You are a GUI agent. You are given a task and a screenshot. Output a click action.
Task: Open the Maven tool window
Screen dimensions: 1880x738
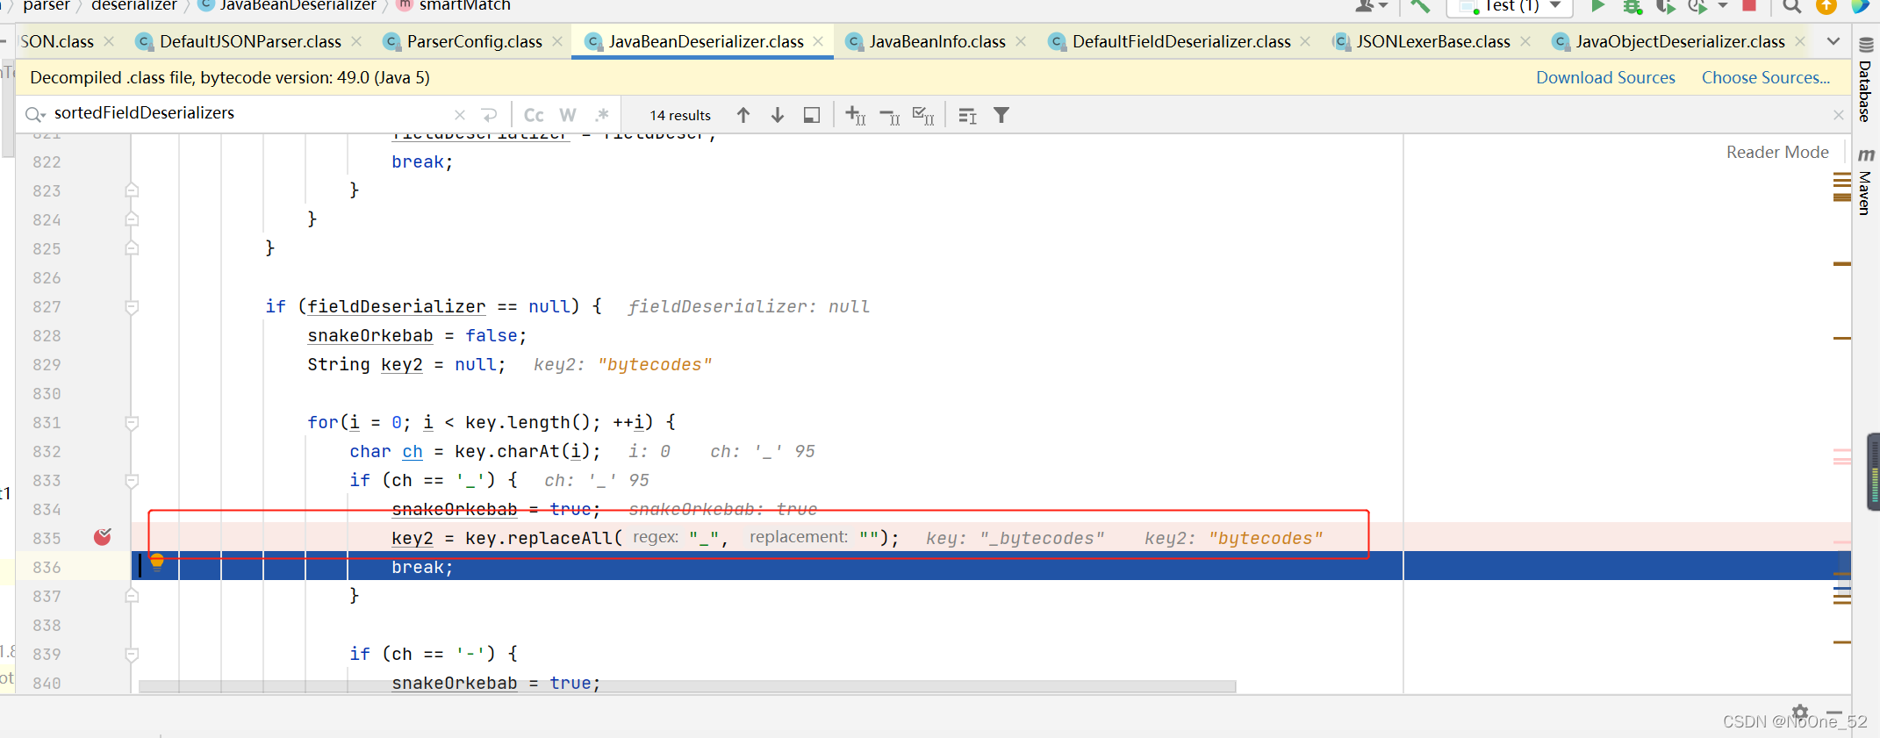coord(1866,183)
